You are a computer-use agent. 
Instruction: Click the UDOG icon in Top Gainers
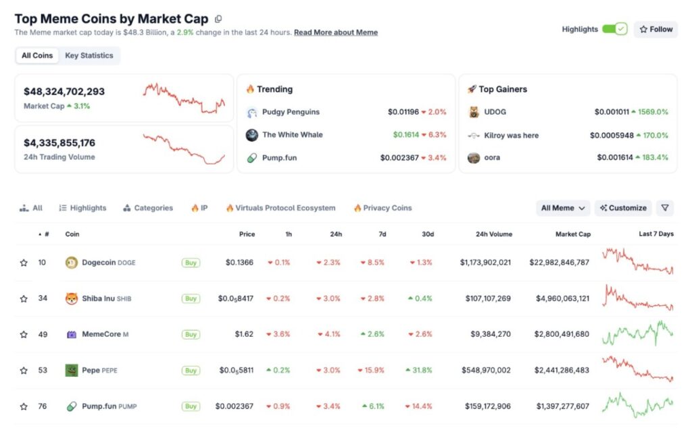[x=474, y=112]
